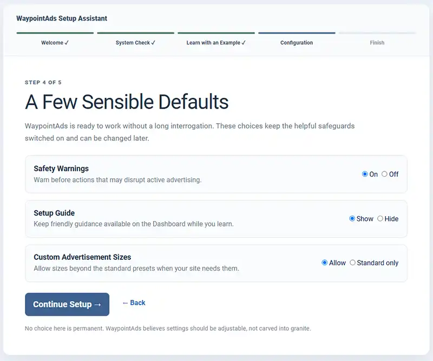433x361 pixels.
Task: Select Hide for Setup Guide
Action: (380, 218)
